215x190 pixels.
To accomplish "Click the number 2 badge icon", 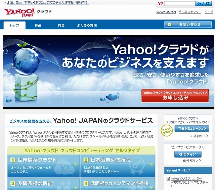I will click(x=86, y=160).
